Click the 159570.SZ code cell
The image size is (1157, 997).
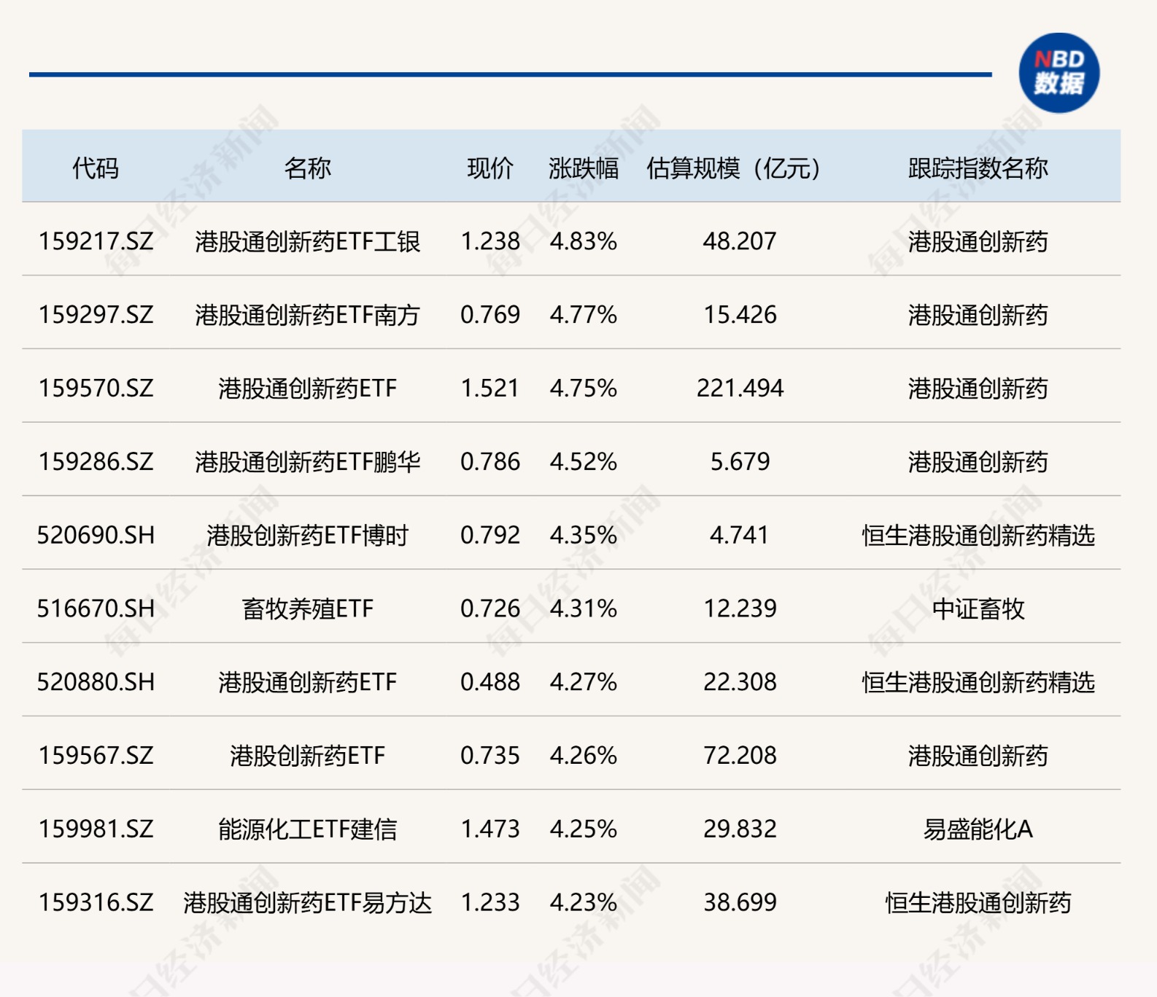coord(96,388)
